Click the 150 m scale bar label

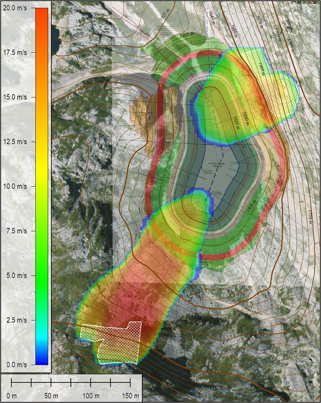click(130, 396)
